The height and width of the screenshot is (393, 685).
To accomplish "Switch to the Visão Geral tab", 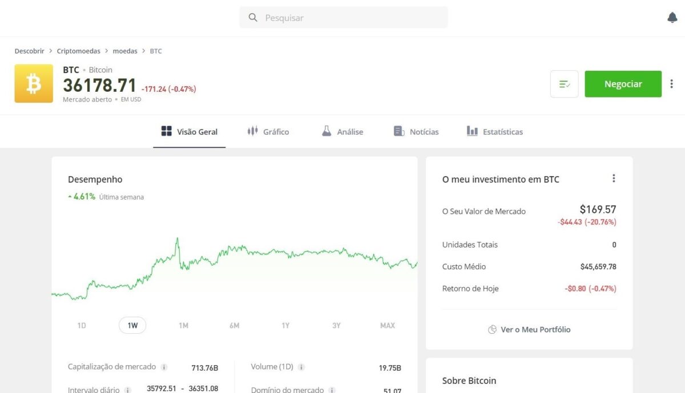I will tap(190, 132).
